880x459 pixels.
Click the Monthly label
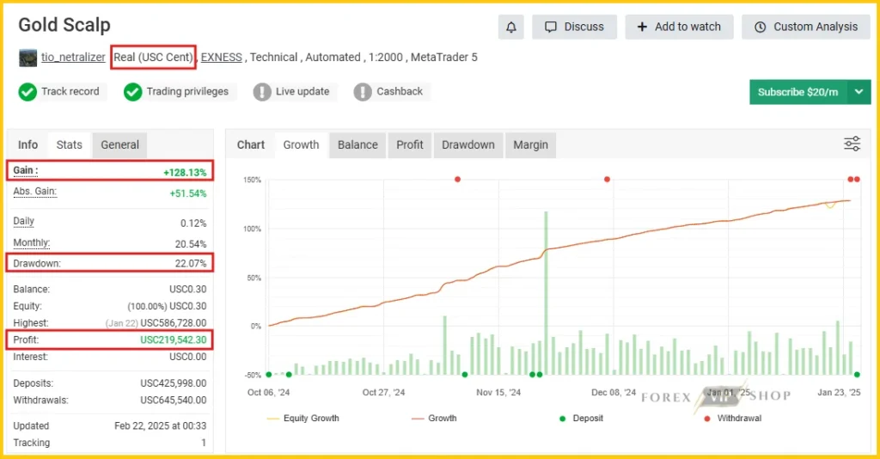[x=32, y=243]
